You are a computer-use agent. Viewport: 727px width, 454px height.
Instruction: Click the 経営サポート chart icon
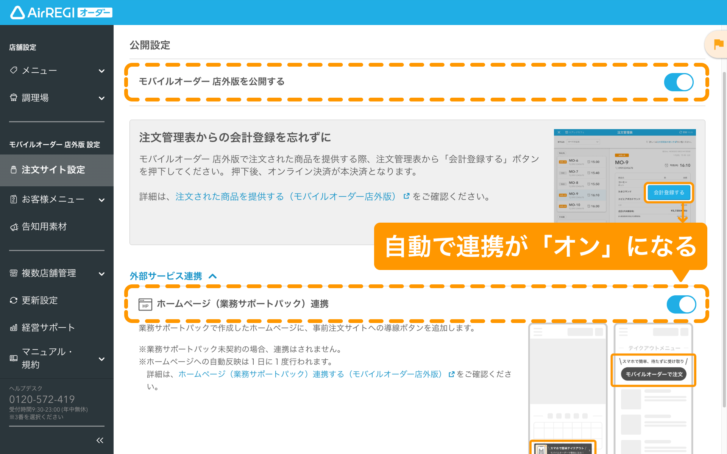[14, 328]
